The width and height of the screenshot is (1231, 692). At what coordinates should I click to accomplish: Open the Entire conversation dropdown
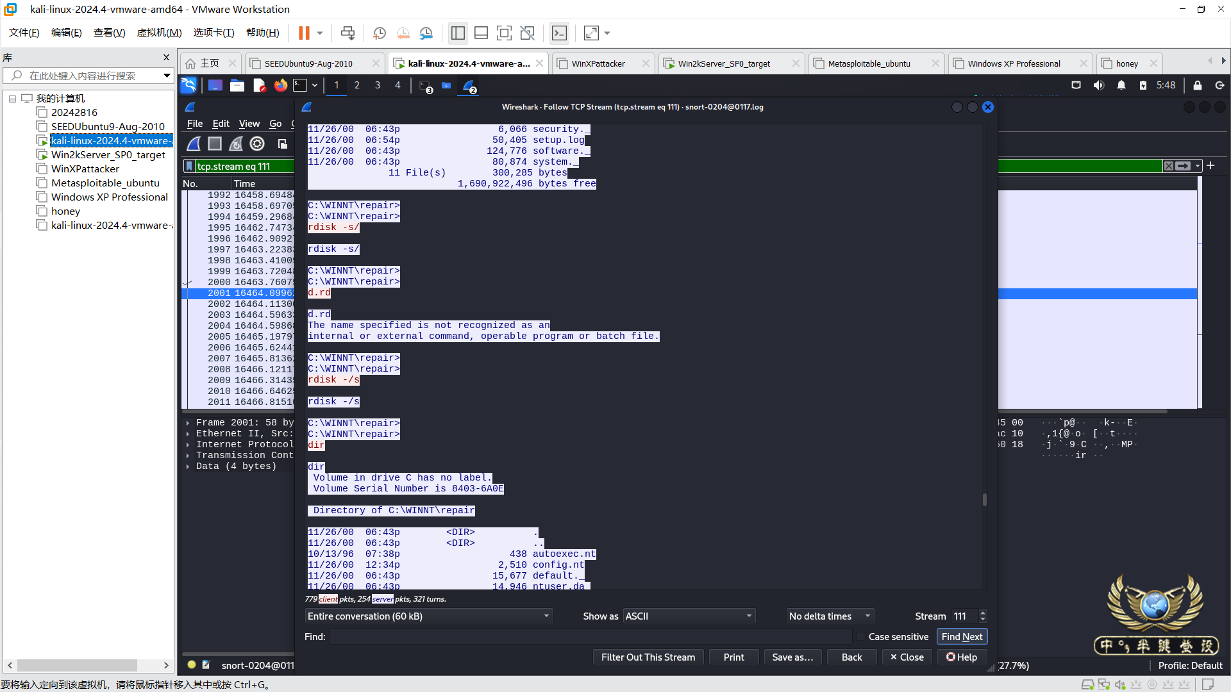tap(428, 616)
